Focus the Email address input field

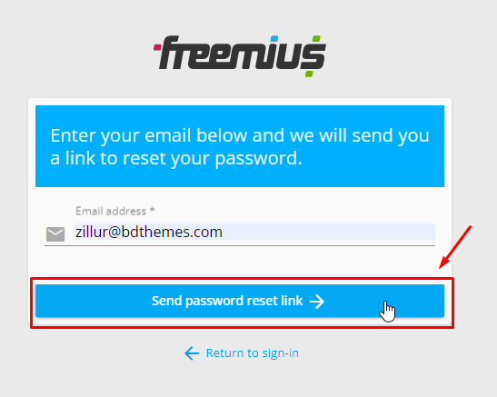click(x=254, y=232)
